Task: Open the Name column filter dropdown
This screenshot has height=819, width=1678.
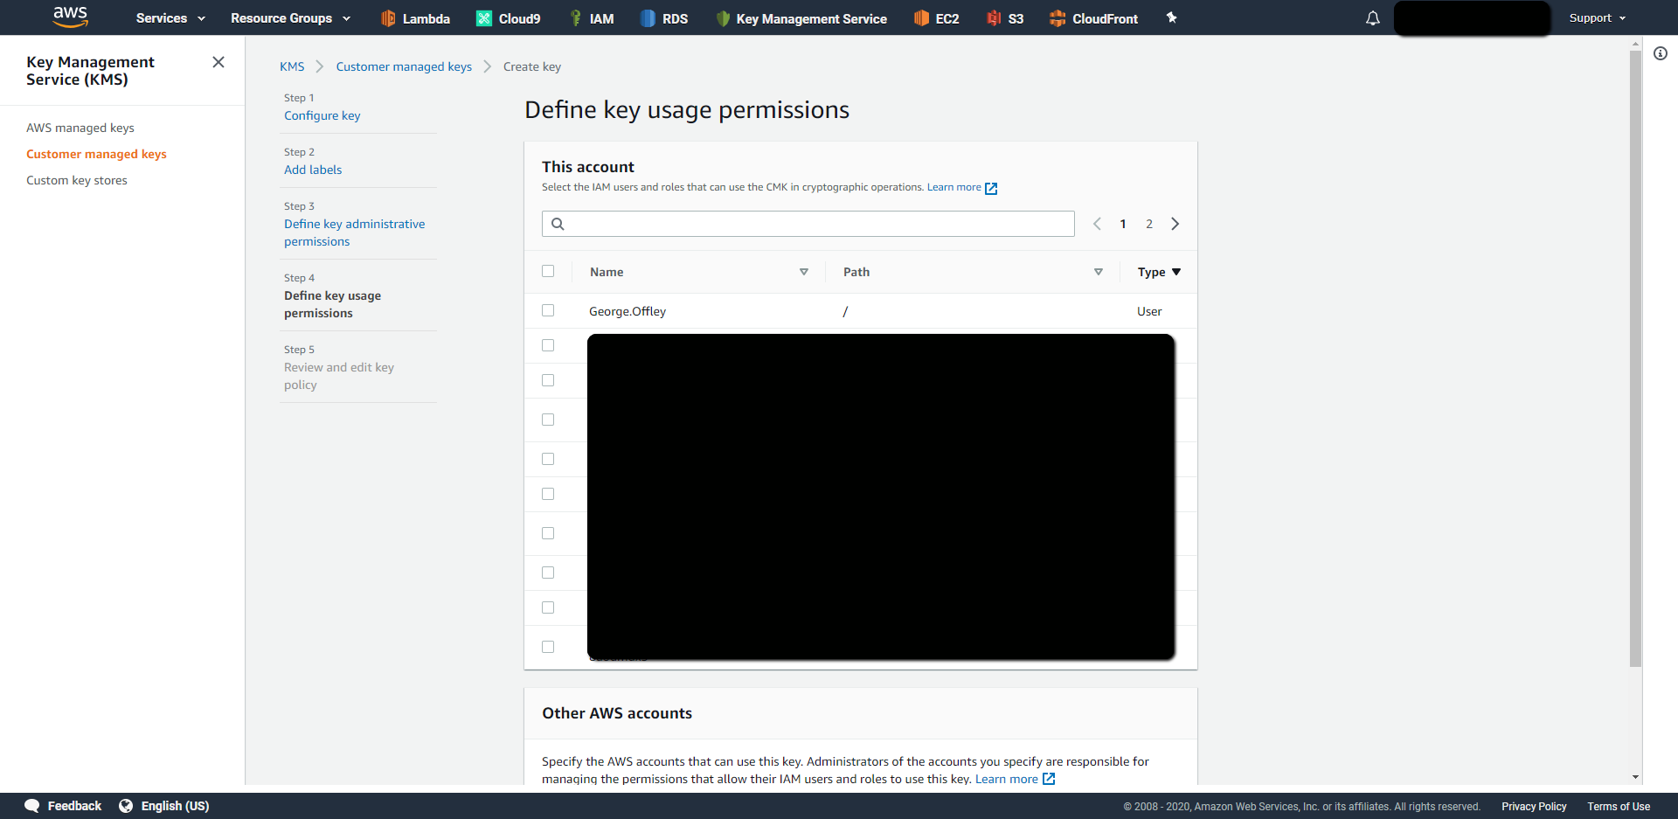Action: click(x=804, y=272)
